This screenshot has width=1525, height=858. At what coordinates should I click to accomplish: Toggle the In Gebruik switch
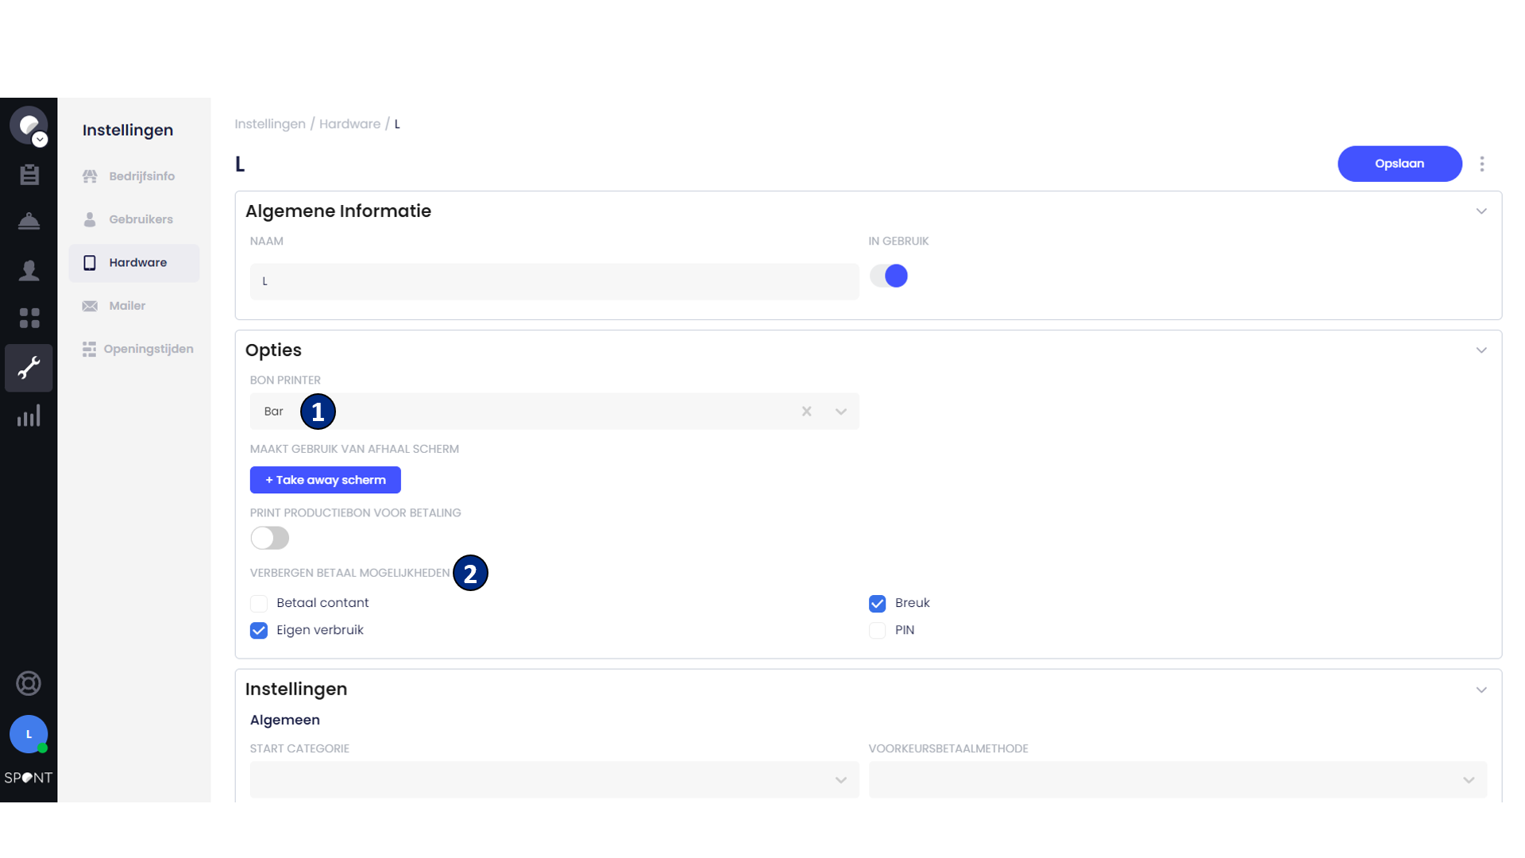click(889, 276)
